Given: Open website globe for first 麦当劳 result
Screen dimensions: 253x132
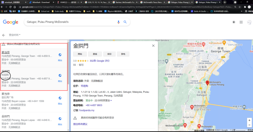Looking at the screenshot, I should 60,55.
